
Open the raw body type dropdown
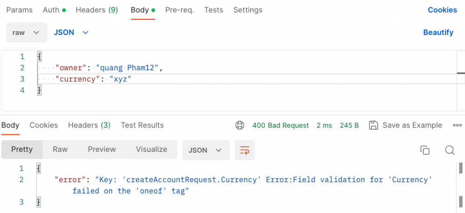(26, 33)
